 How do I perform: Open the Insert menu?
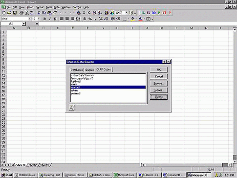(30, 7)
